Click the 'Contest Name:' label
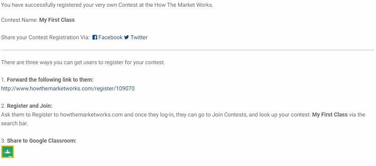376x166 pixels. pyautogui.click(x=20, y=20)
